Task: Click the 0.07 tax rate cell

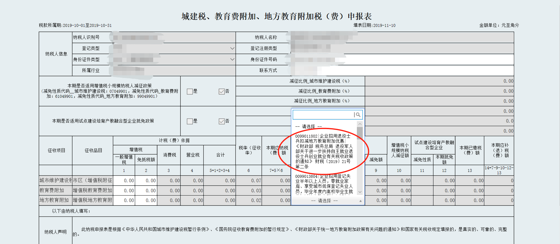Action: (249, 180)
